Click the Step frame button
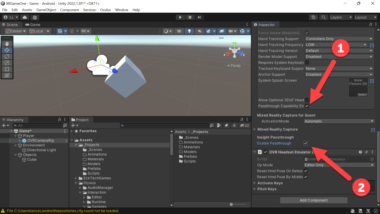The image size is (380, 214). click(199, 17)
